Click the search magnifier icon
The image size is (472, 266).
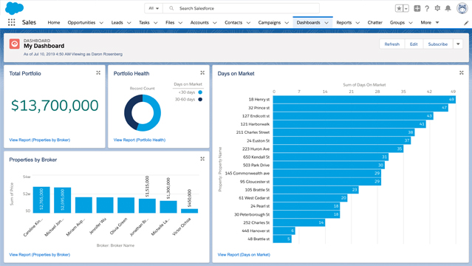coord(171,8)
